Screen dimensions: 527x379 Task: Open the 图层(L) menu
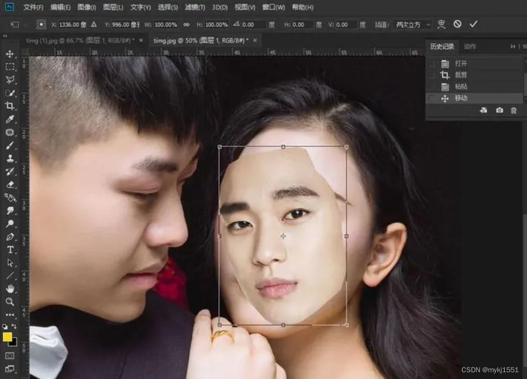[113, 7]
